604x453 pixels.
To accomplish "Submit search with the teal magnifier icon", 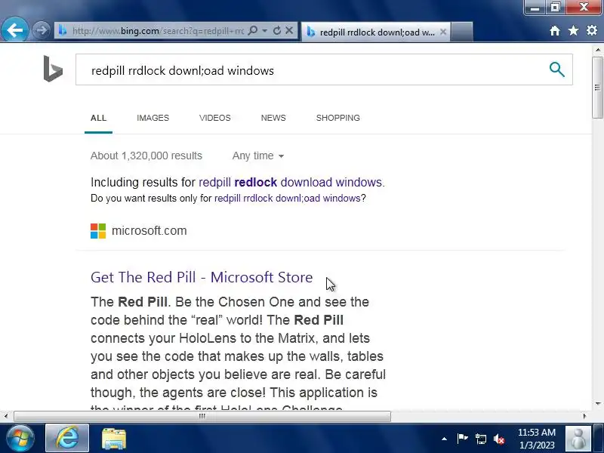I will pos(556,69).
